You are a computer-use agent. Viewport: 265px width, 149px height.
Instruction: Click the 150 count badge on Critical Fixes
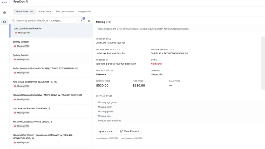31,12
